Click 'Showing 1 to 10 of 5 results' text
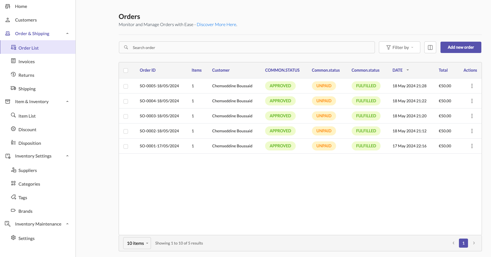The height and width of the screenshot is (257, 491). [179, 243]
